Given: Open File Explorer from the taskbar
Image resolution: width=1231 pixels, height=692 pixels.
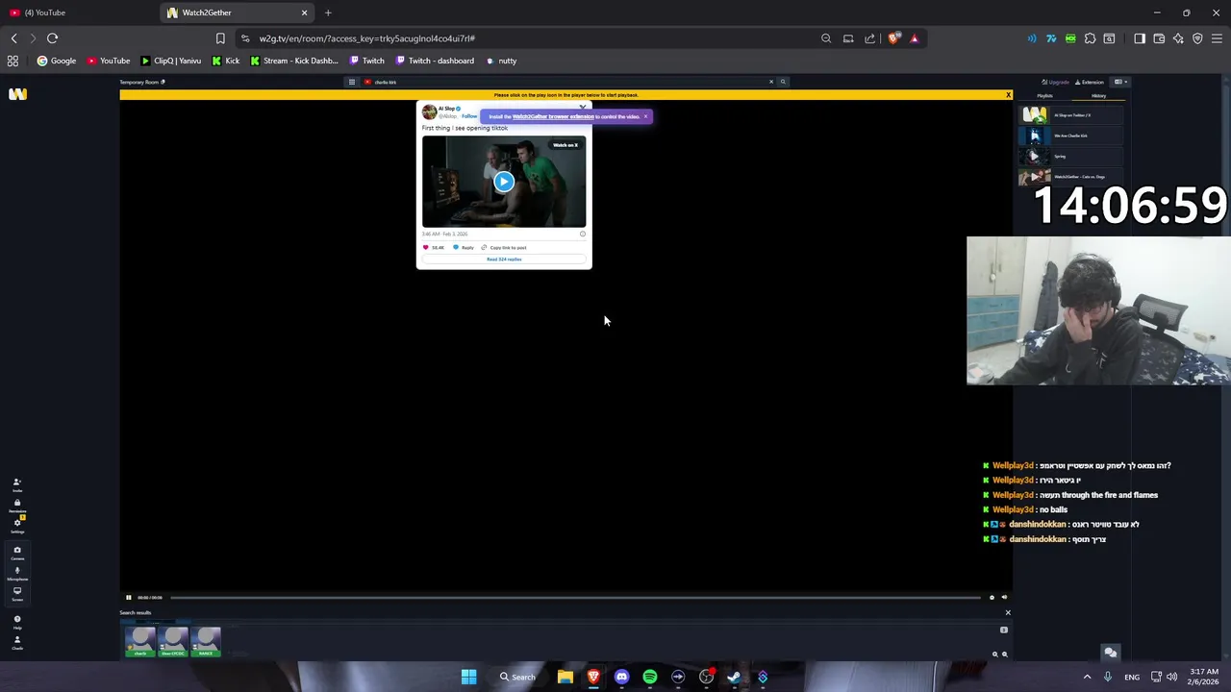Looking at the screenshot, I should coord(565,677).
